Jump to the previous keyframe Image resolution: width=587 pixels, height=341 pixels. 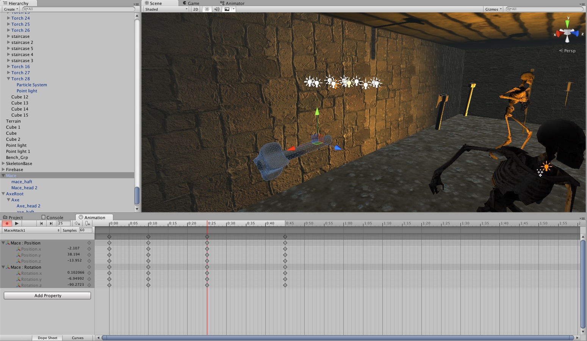click(41, 224)
